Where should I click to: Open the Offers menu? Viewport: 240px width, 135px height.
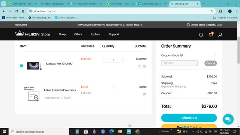(78, 34)
